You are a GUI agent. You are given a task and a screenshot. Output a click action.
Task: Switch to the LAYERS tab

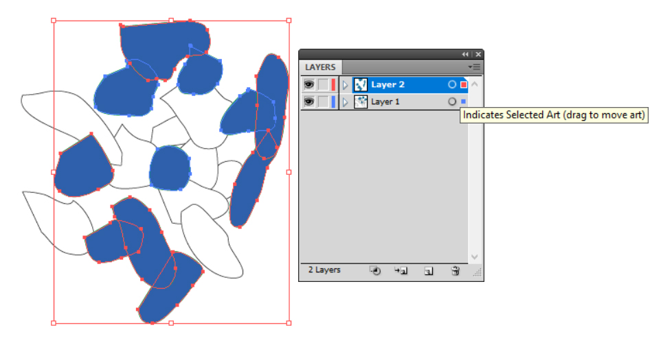coord(321,67)
